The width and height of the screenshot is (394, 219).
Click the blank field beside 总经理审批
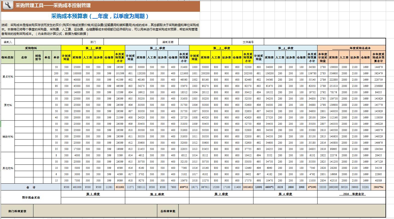(x=282, y=211)
